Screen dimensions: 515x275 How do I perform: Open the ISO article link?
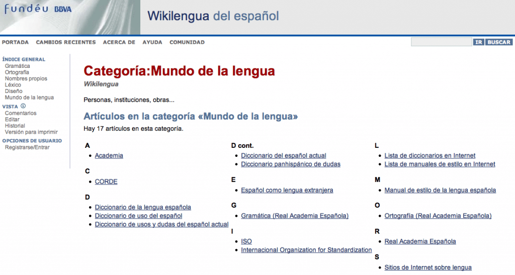point(246,241)
